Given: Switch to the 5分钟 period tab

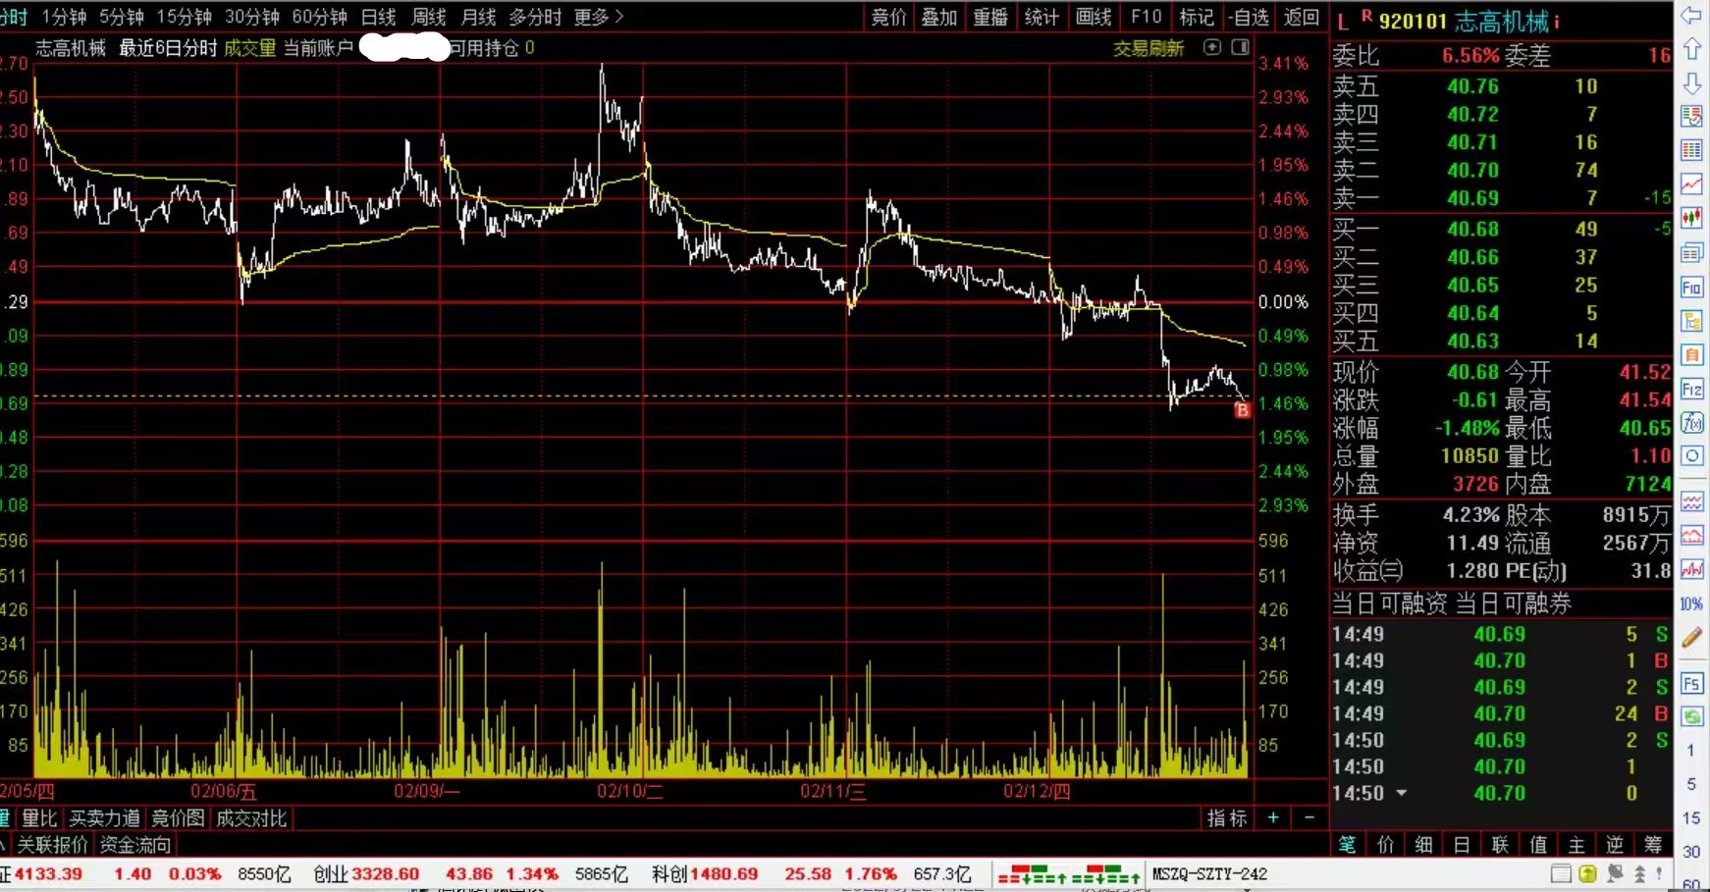Looking at the screenshot, I should (x=122, y=17).
